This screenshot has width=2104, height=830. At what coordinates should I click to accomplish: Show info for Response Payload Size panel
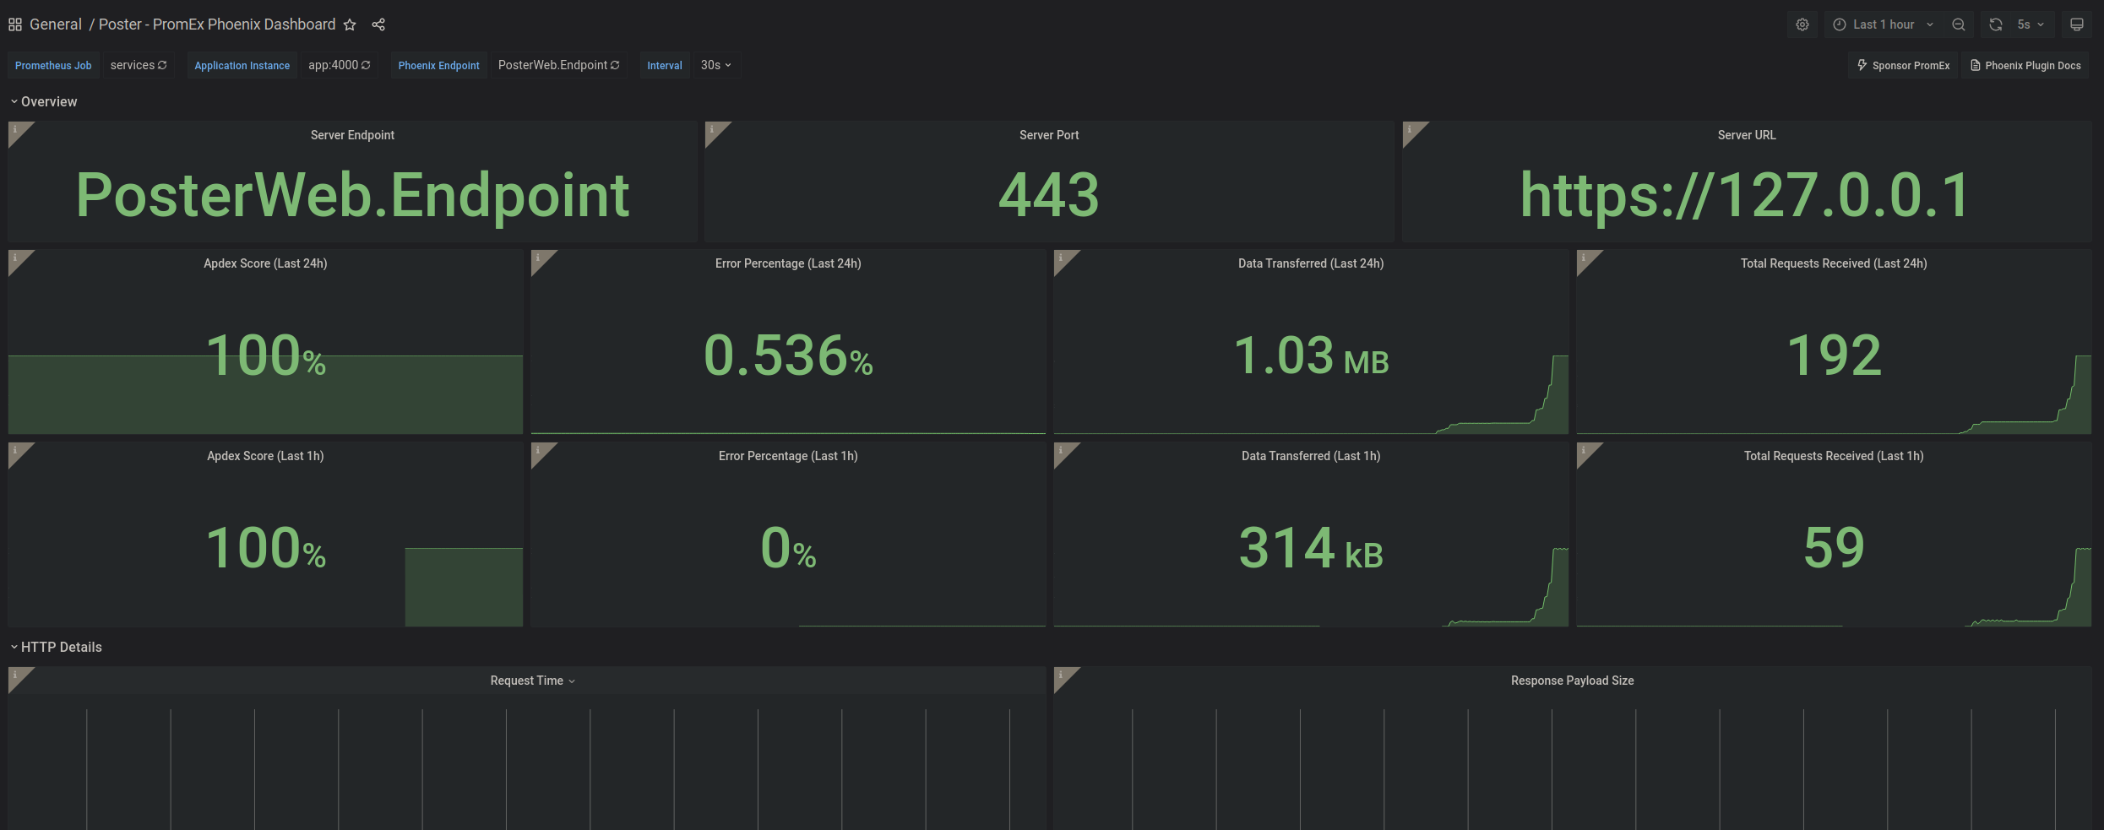(1062, 675)
